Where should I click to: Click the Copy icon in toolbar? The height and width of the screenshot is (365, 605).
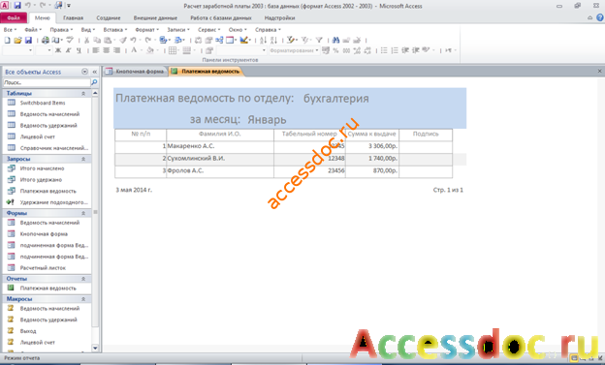tap(97, 40)
